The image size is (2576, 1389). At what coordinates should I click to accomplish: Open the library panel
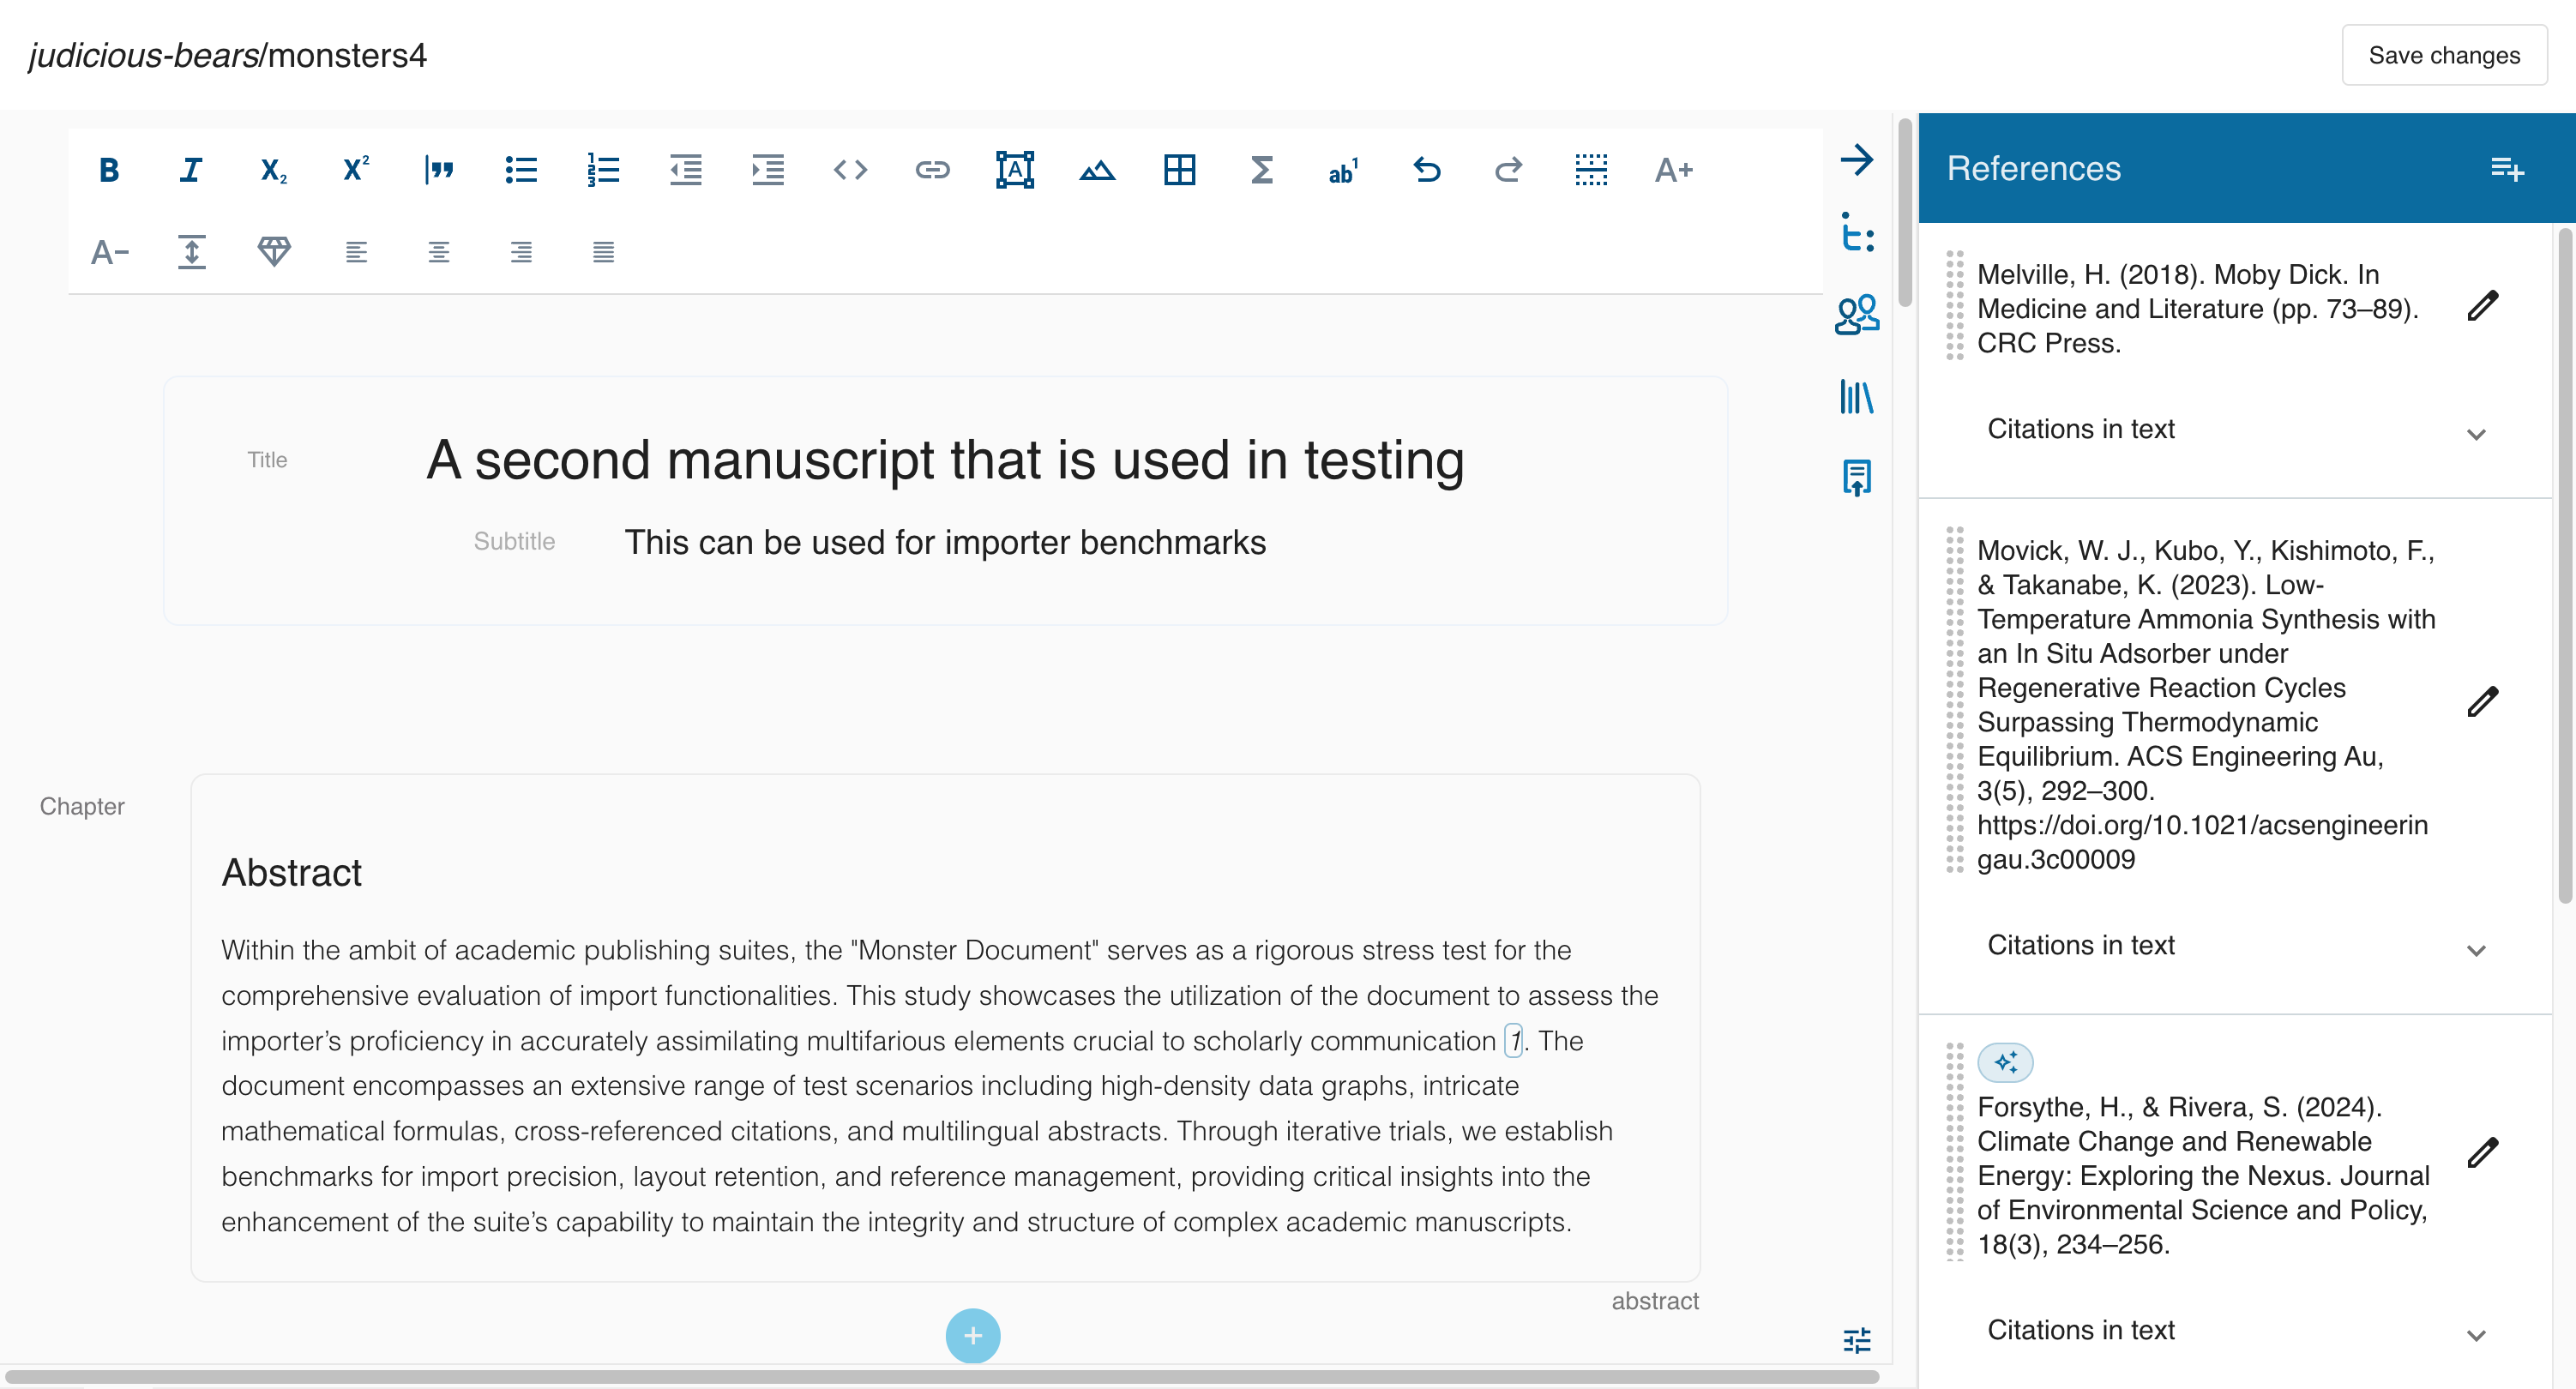coord(1857,397)
